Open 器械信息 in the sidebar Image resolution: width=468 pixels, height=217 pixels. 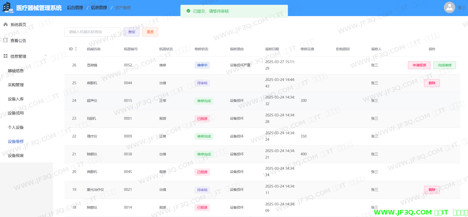tap(16, 71)
